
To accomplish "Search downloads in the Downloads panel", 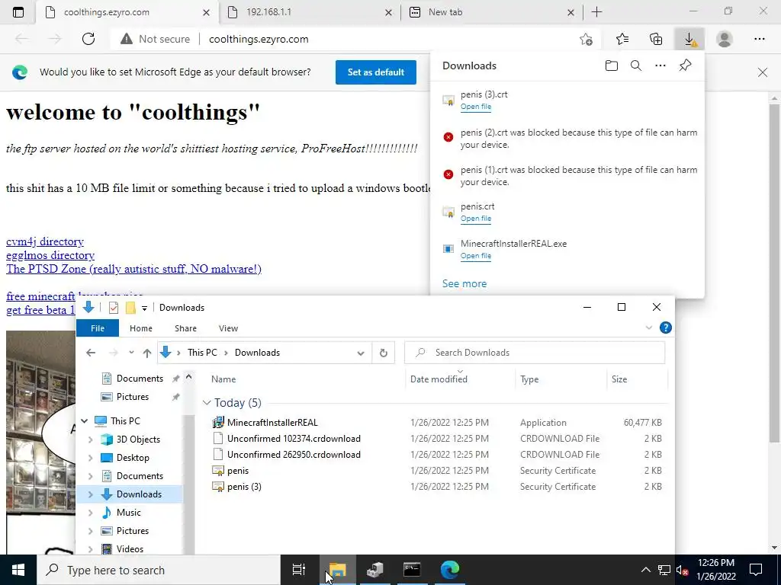I will click(x=635, y=66).
